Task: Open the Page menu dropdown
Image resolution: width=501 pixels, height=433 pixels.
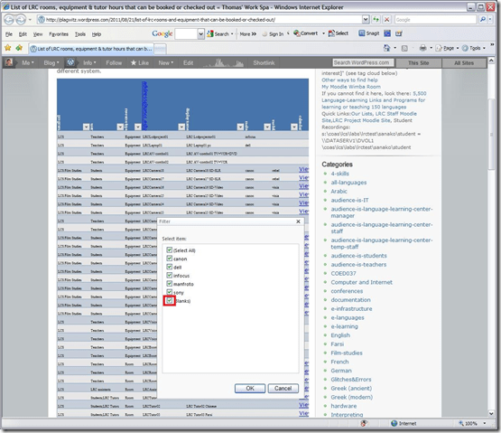Action: tap(448, 48)
